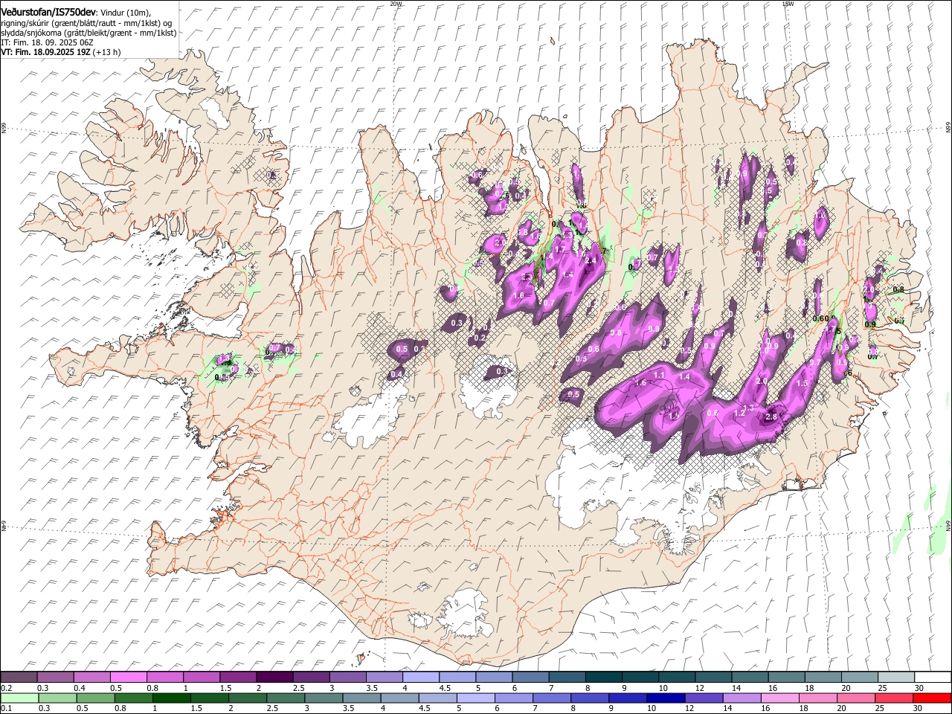Pick the pale green 0.1 swatch in lower legend
The width and height of the screenshot is (952, 714).
(19, 698)
